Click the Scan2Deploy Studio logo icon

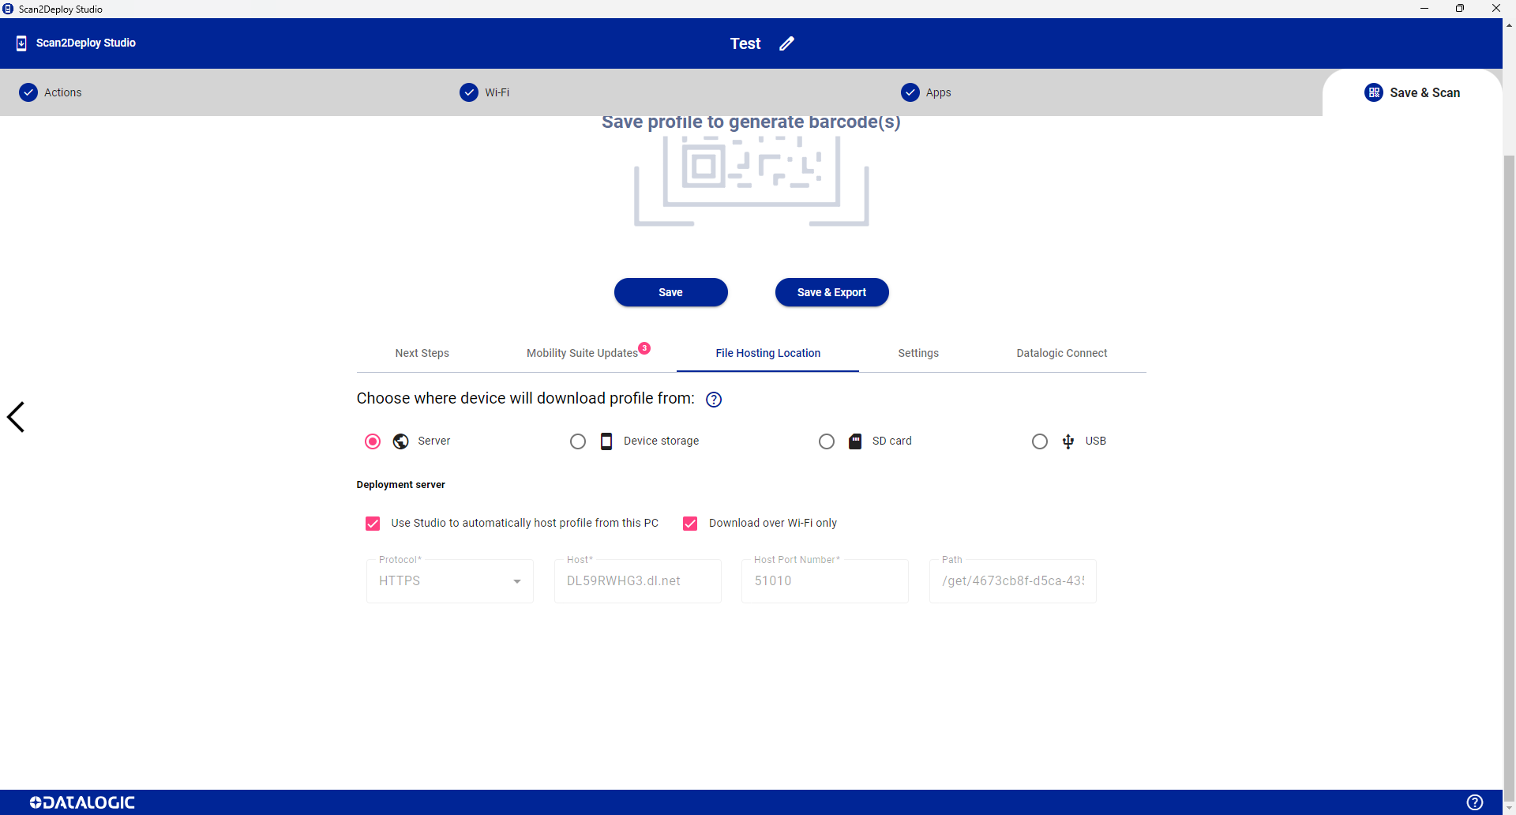(21, 43)
